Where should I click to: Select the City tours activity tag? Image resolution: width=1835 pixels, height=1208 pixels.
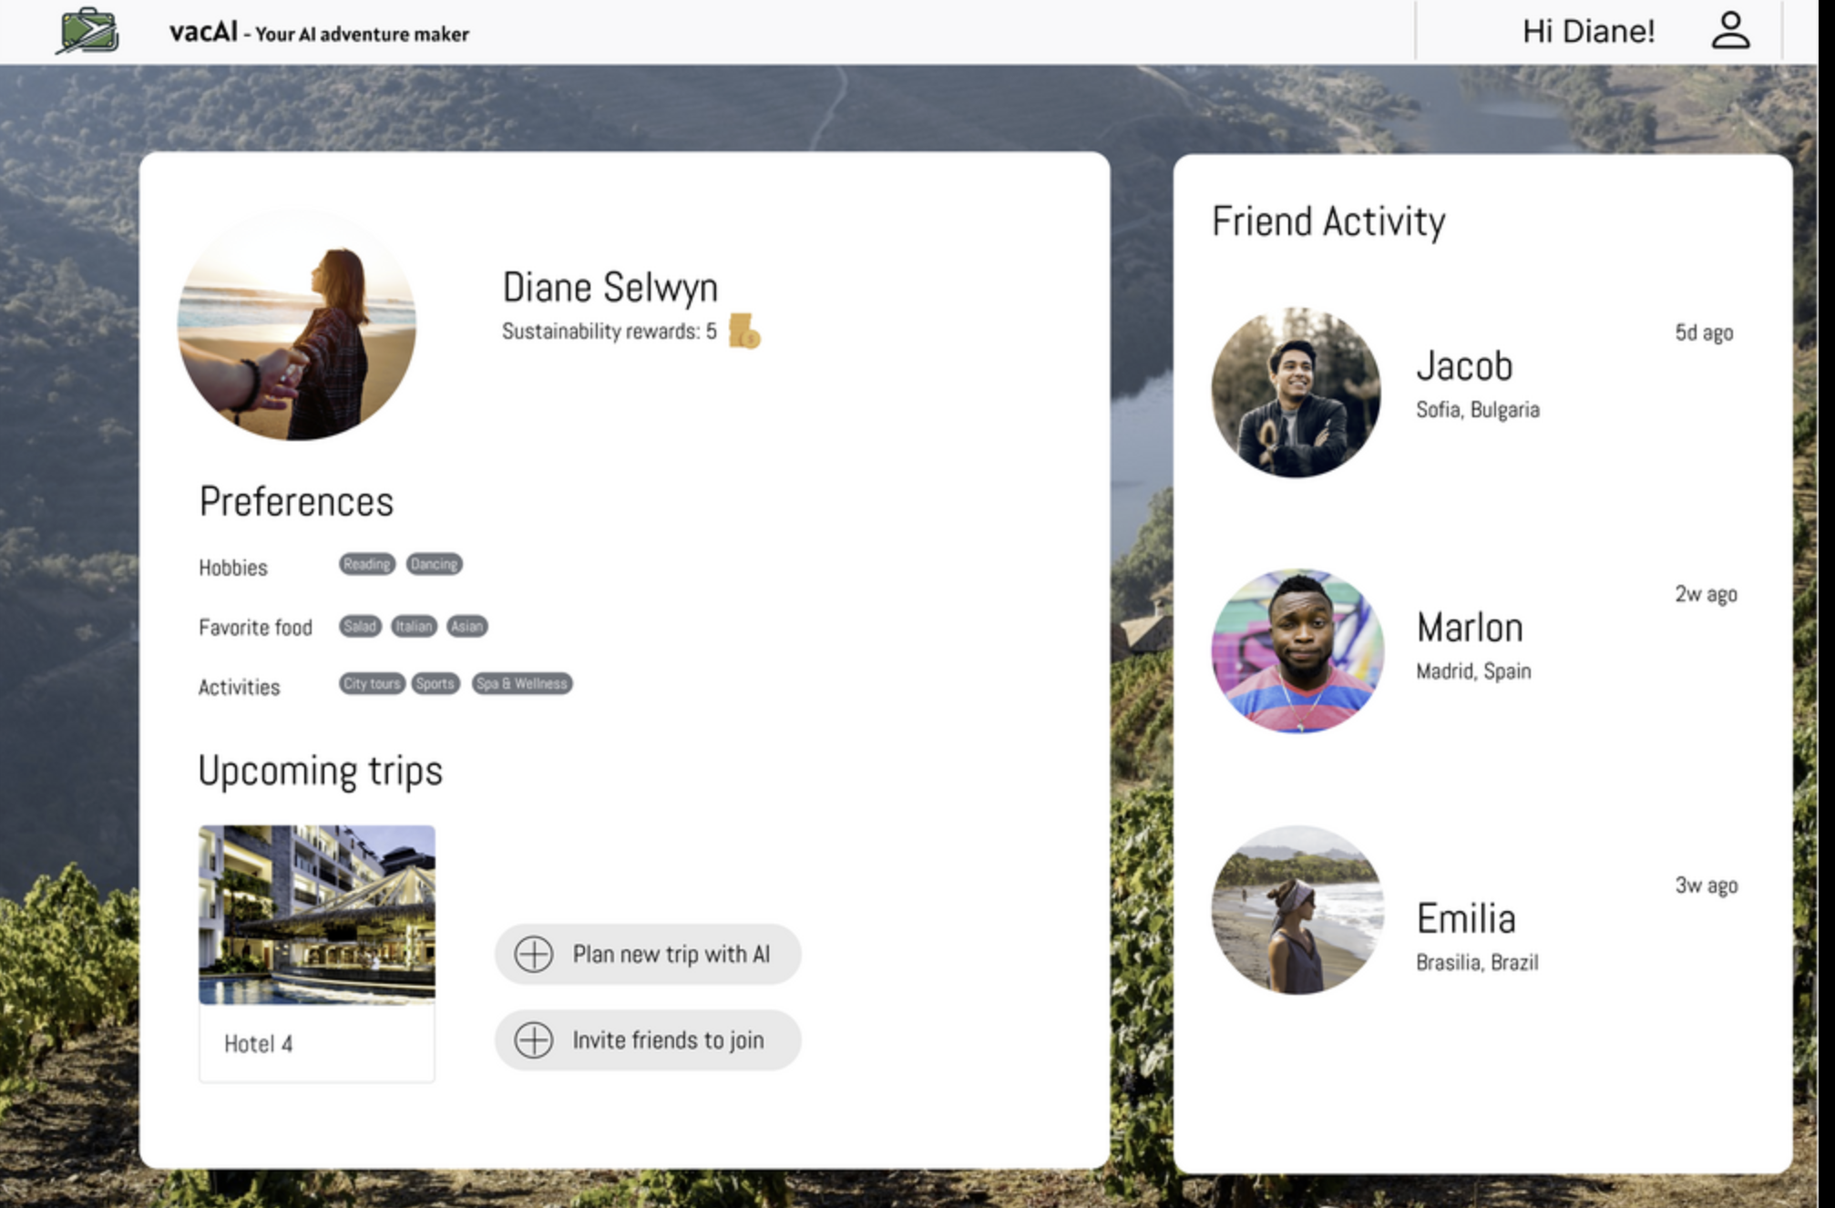click(x=372, y=683)
